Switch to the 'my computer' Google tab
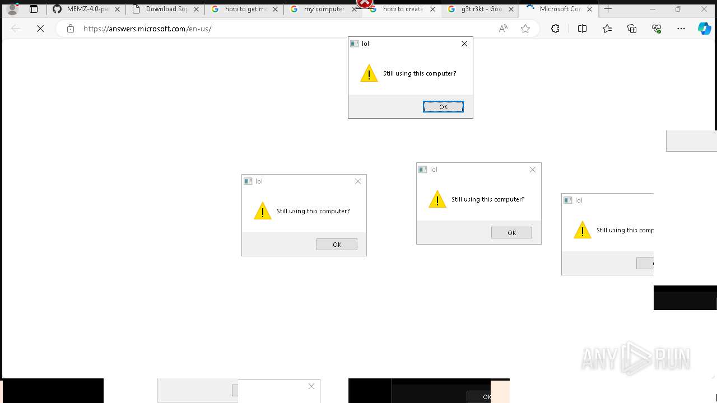 pyautogui.click(x=323, y=9)
